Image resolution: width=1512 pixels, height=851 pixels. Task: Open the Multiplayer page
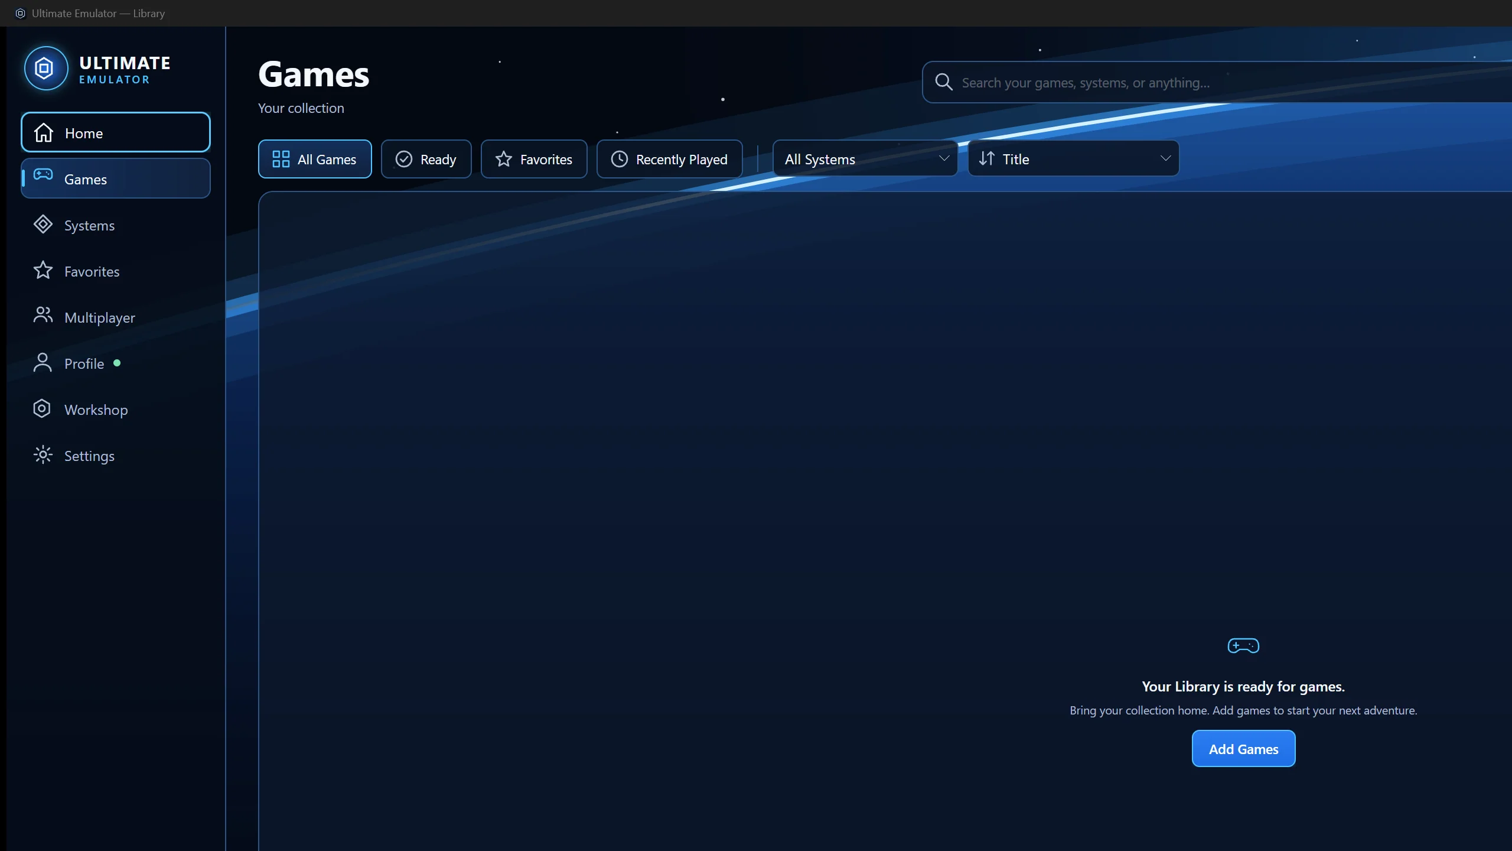(116, 317)
